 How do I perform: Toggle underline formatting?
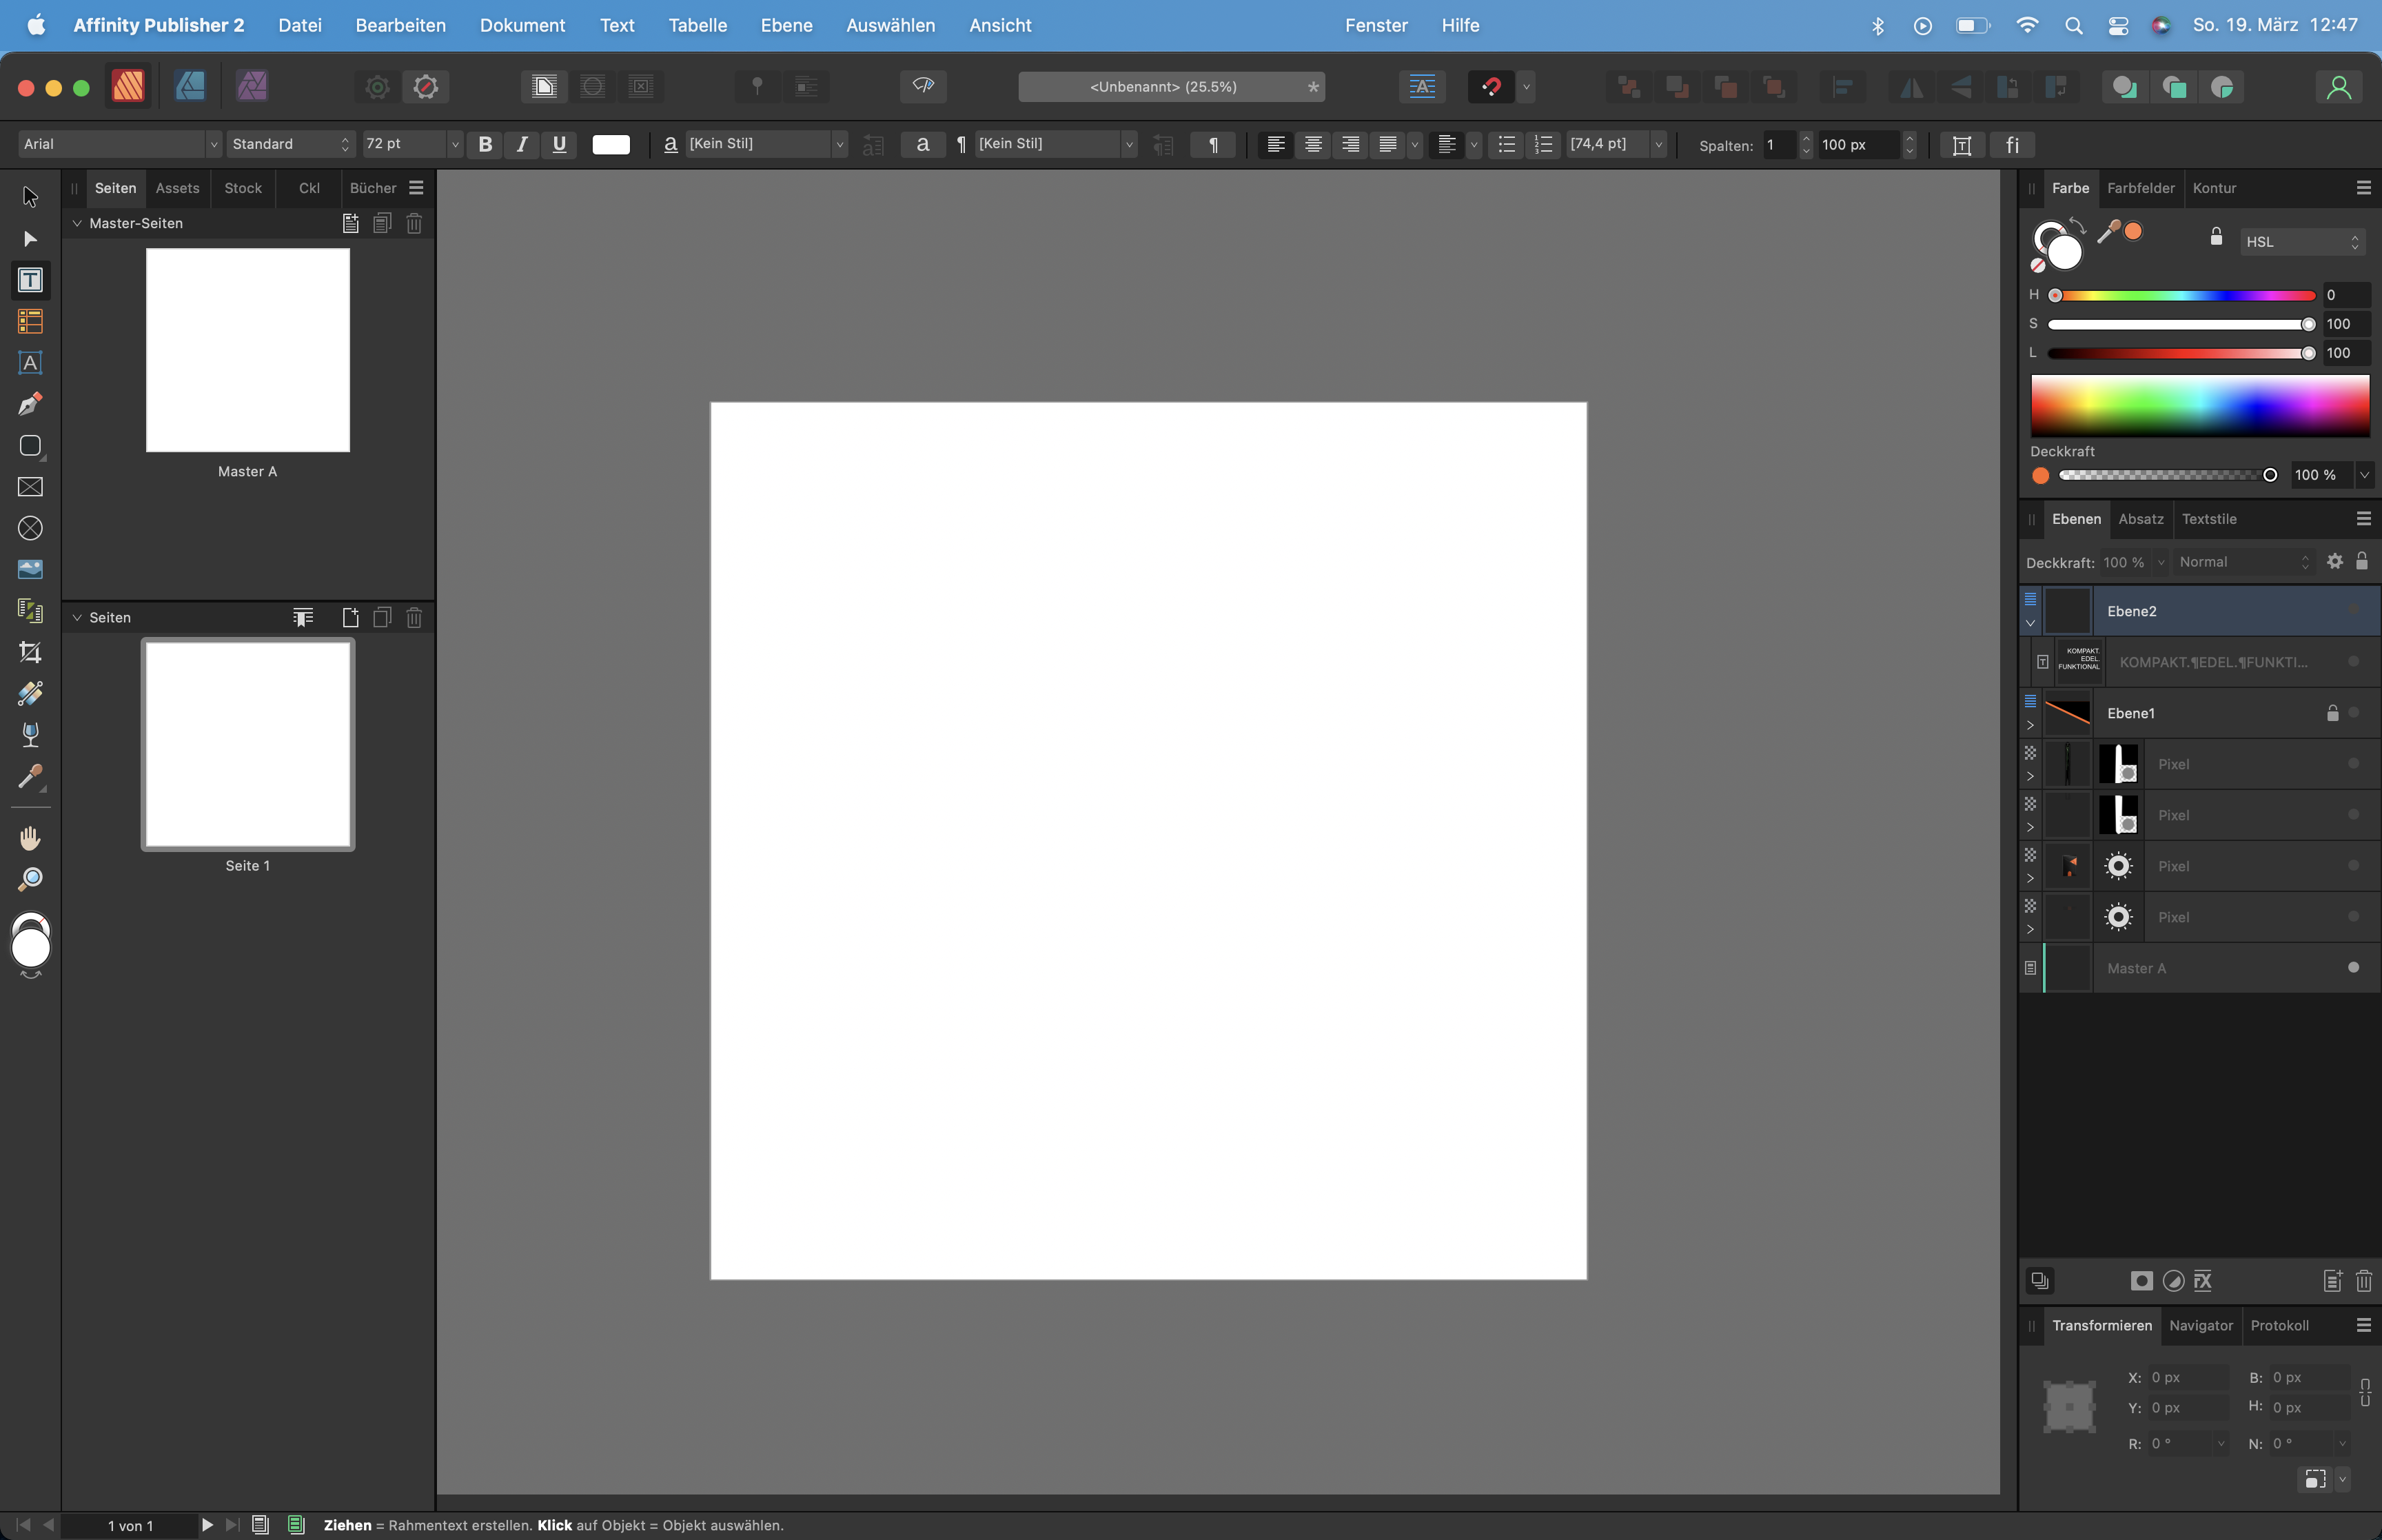click(x=559, y=144)
